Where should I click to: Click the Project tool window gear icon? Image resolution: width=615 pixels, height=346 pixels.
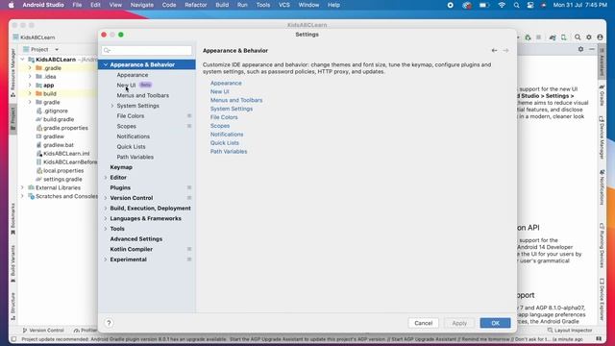[580, 49]
